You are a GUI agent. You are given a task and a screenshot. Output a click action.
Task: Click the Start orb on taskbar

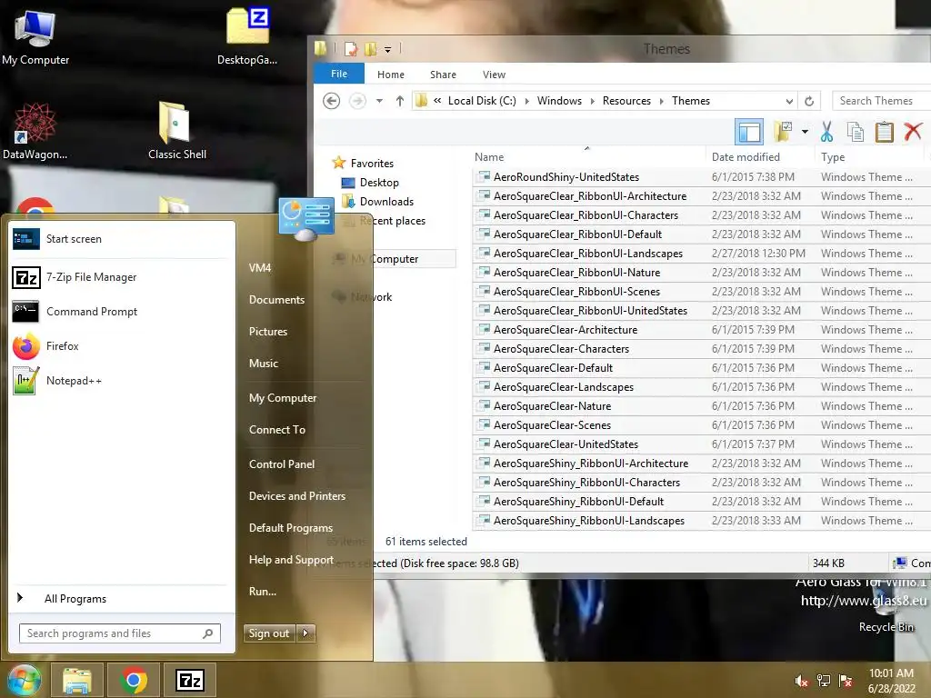(x=24, y=680)
